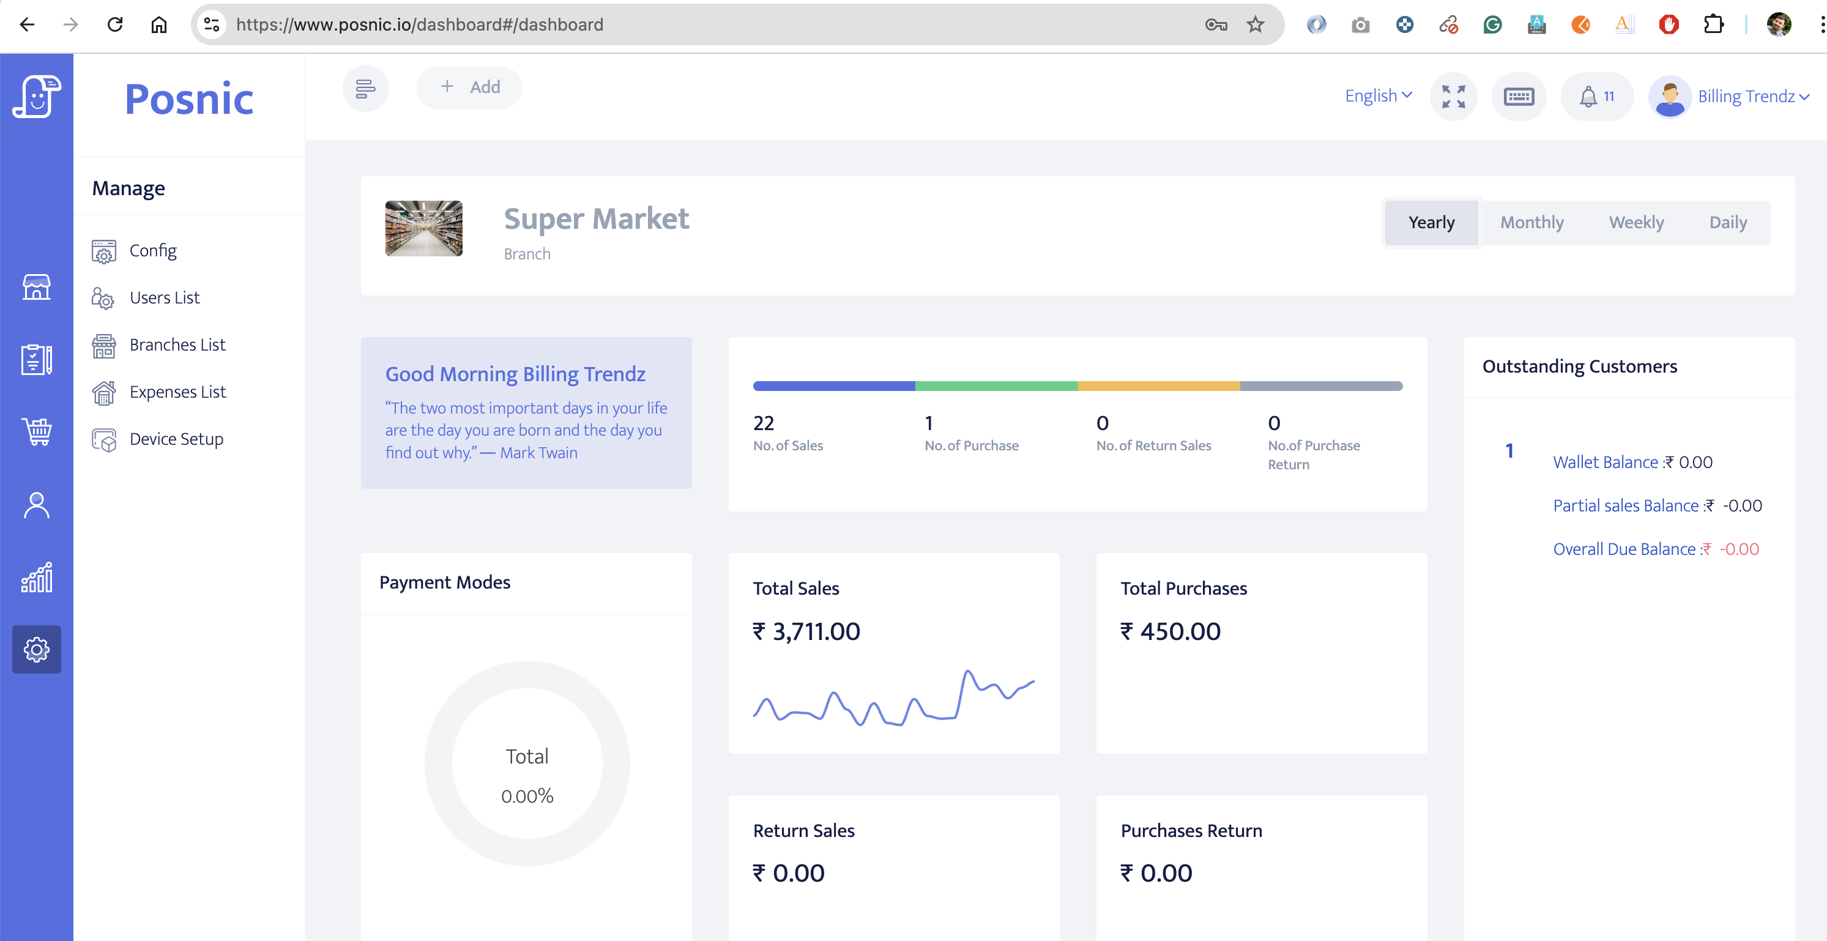Open Branches List menu item
The height and width of the screenshot is (941, 1827).
(177, 344)
